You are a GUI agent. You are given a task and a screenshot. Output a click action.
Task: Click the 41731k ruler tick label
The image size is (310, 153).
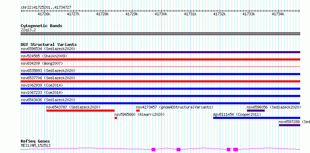pyautogui.click(x=191, y=14)
